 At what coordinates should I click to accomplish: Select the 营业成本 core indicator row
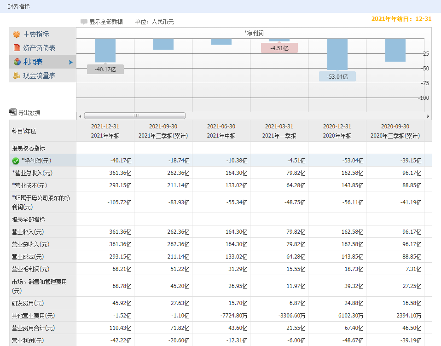tap(29, 185)
